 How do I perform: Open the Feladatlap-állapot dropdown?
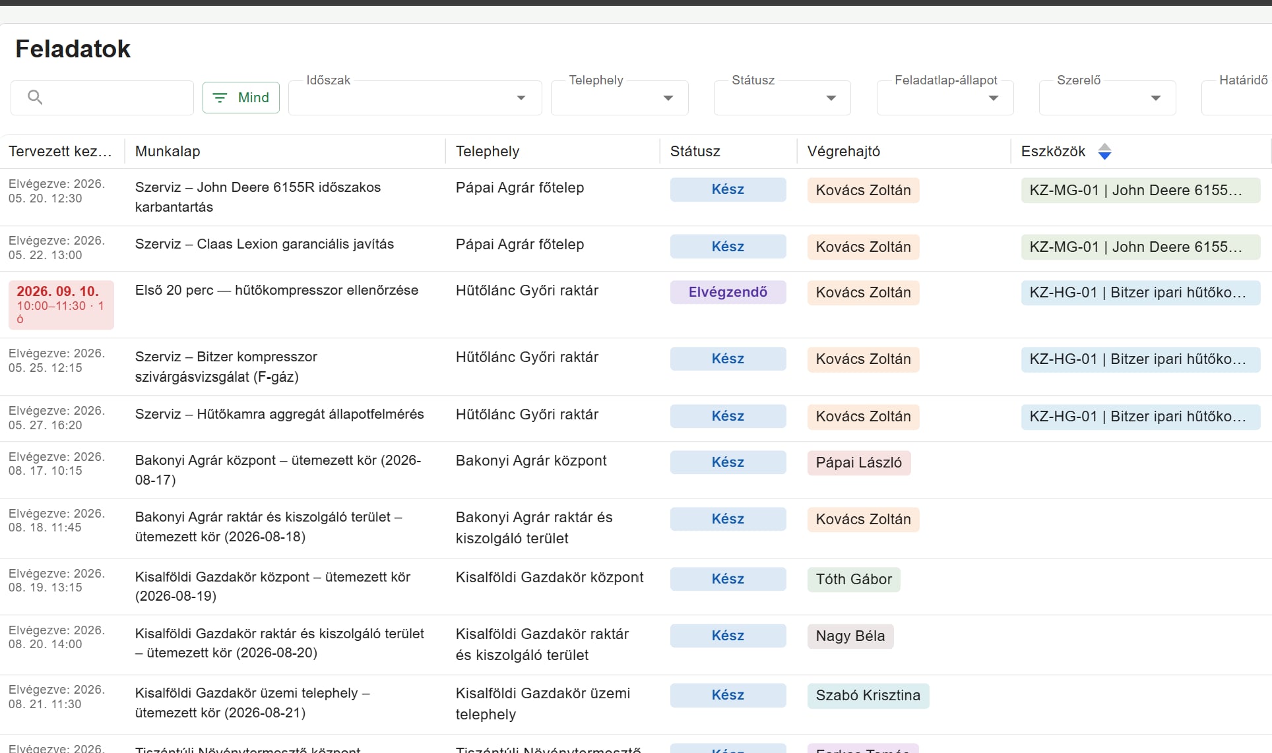[945, 98]
